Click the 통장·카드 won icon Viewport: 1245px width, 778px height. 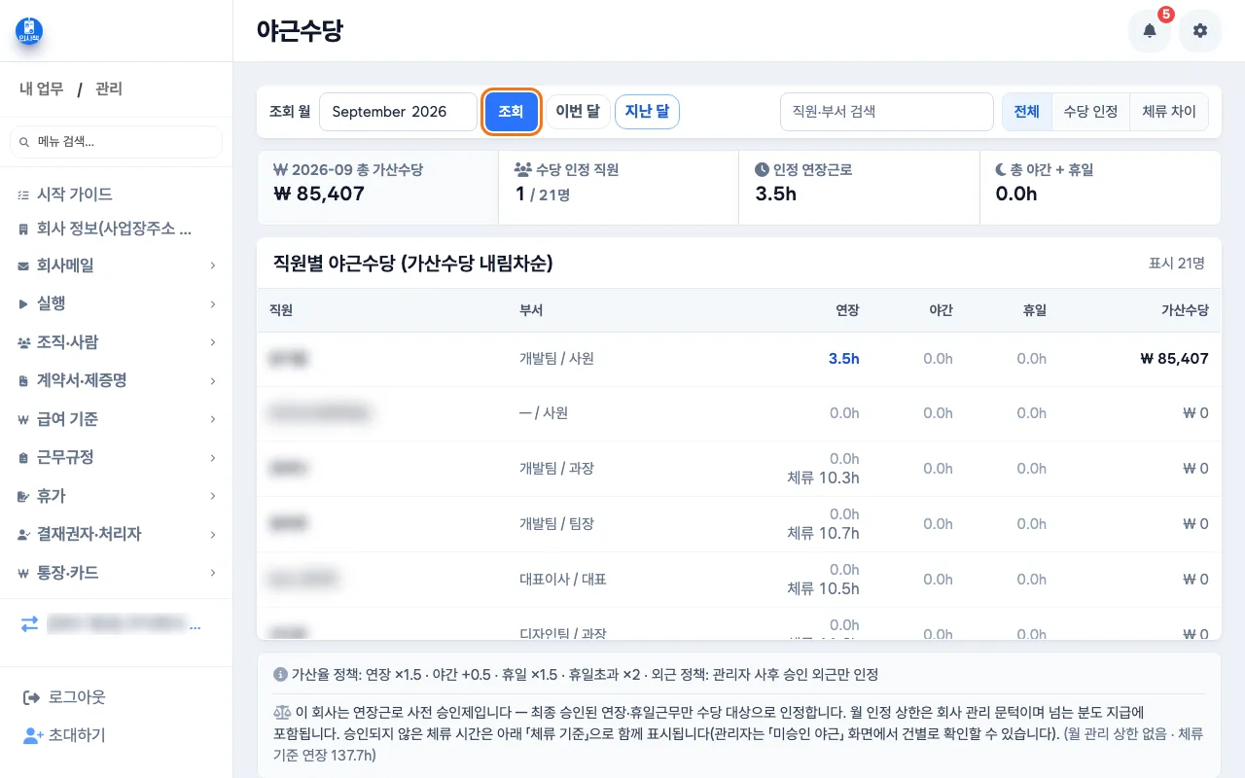coord(23,573)
